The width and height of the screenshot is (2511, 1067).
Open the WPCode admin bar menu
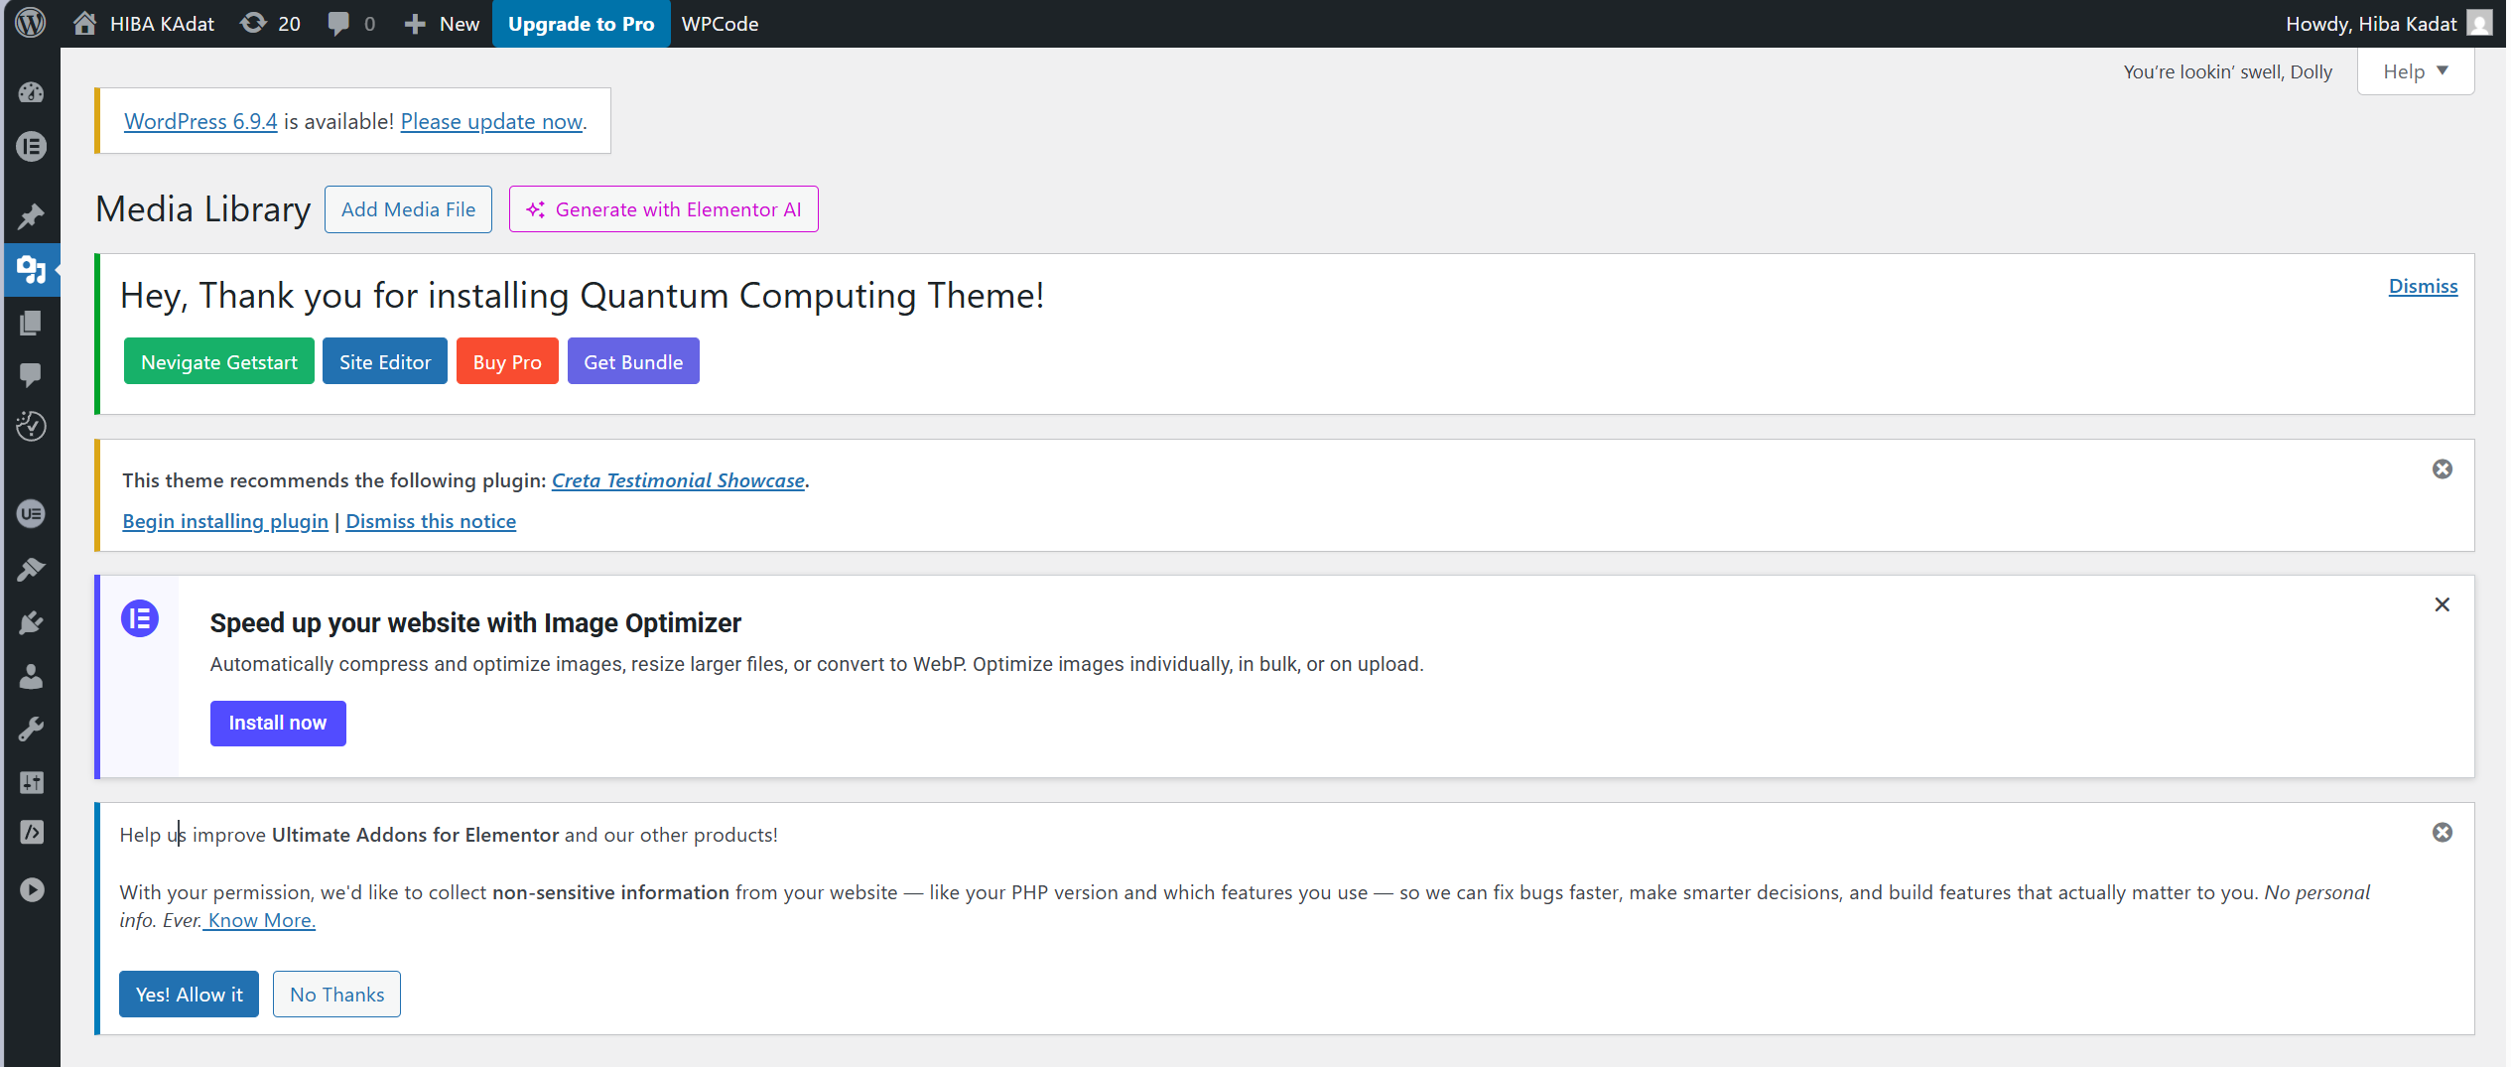coord(720,23)
